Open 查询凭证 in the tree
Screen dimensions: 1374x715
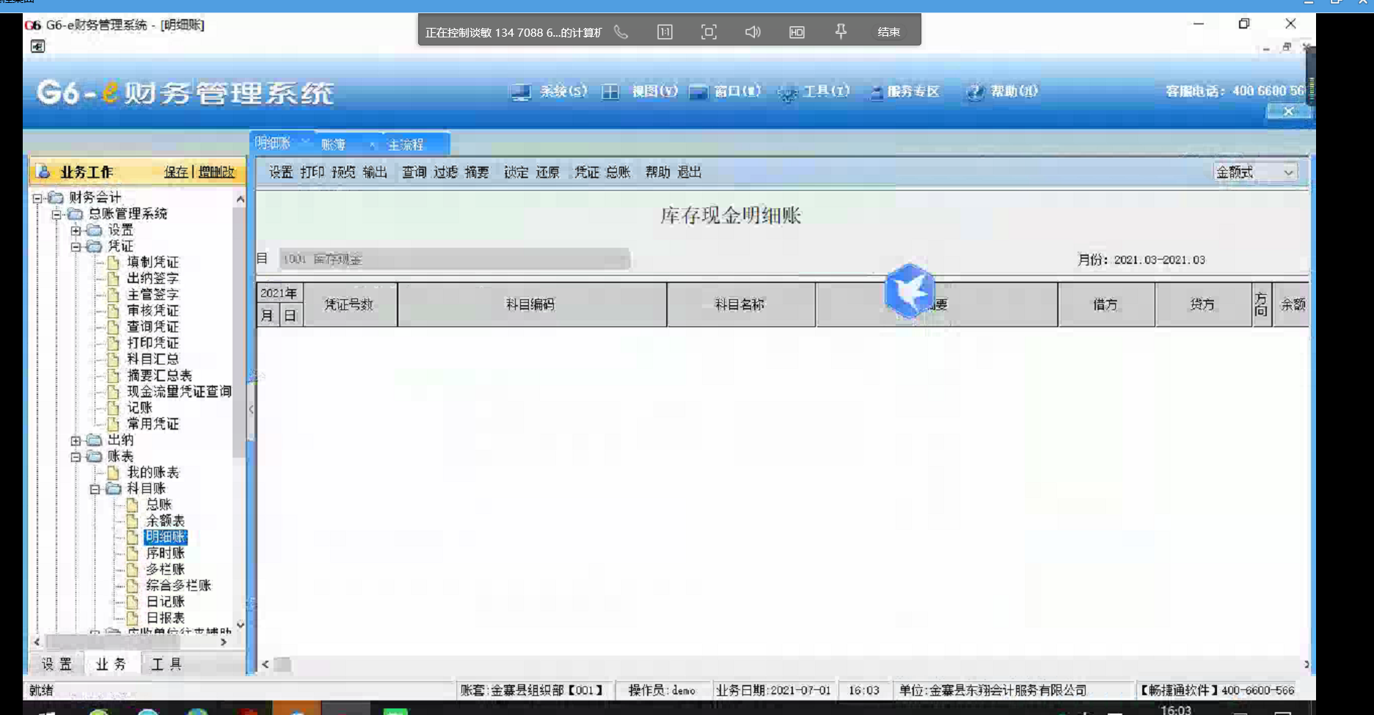153,327
